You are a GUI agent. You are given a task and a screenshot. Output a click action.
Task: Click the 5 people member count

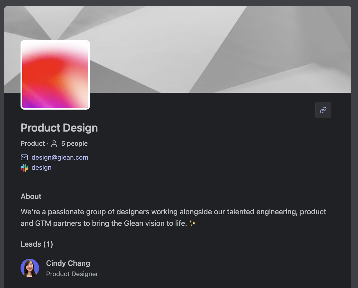pyautogui.click(x=74, y=143)
